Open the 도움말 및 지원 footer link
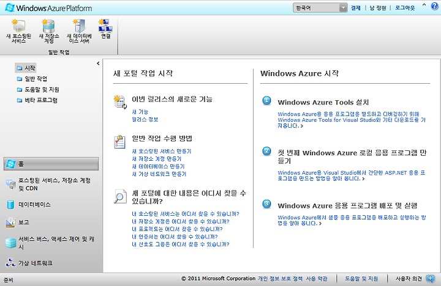Viewport: 441px width, 286px height. [361, 279]
